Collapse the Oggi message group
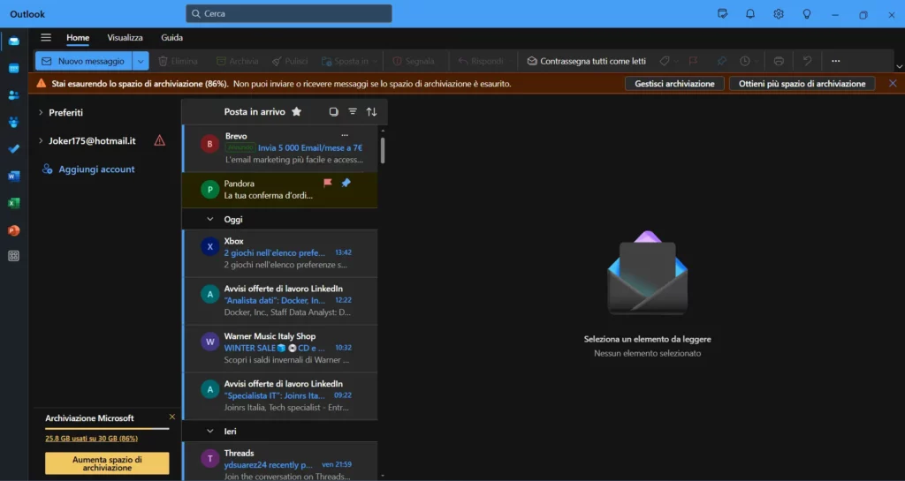The width and height of the screenshot is (905, 481). pos(209,219)
